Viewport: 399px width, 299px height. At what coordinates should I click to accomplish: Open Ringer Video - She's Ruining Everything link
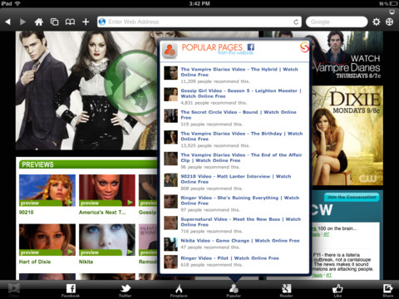coord(240,200)
